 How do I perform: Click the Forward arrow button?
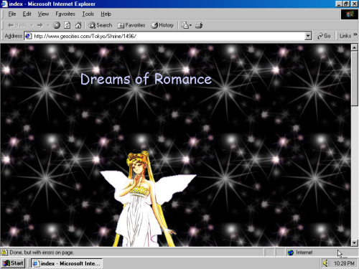click(40, 25)
